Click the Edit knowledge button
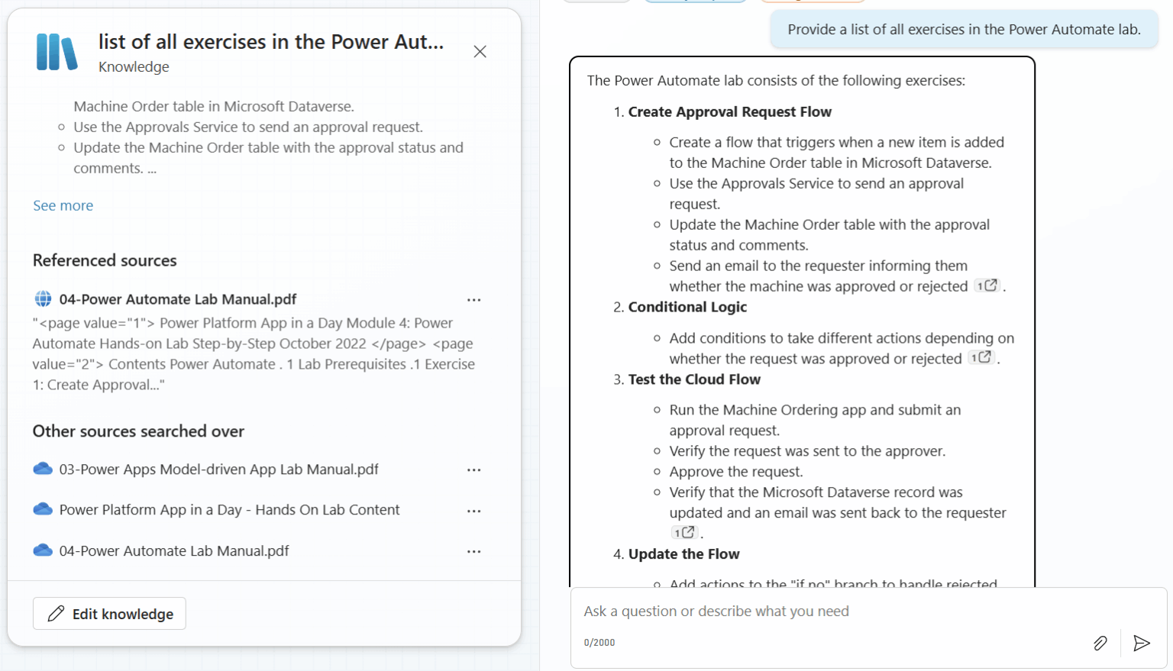Screen dimensions: 1173x671 [x=109, y=614]
